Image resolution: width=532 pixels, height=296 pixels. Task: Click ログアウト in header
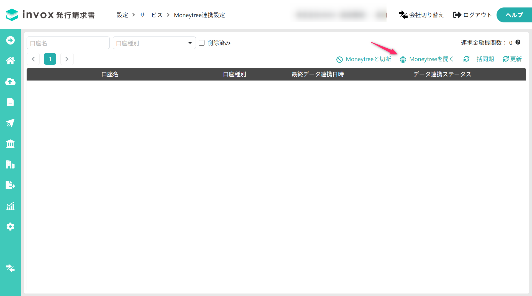472,15
